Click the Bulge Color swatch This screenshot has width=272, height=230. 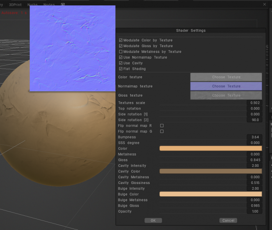coord(210,194)
